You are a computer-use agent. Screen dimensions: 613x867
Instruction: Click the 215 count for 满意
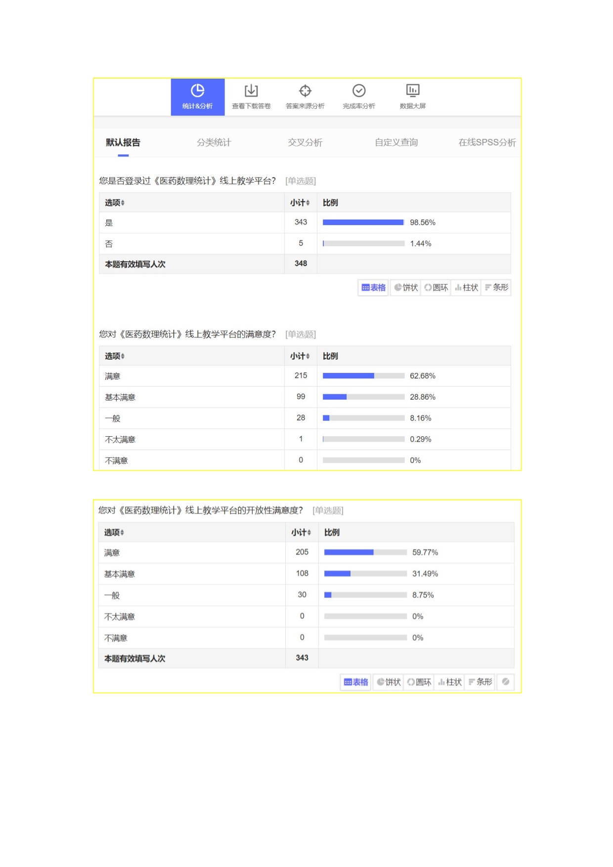click(x=301, y=375)
